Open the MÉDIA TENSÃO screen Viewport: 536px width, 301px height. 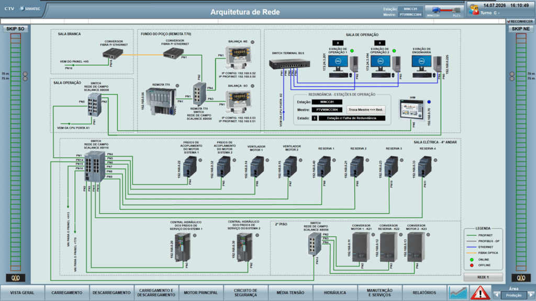(x=290, y=293)
